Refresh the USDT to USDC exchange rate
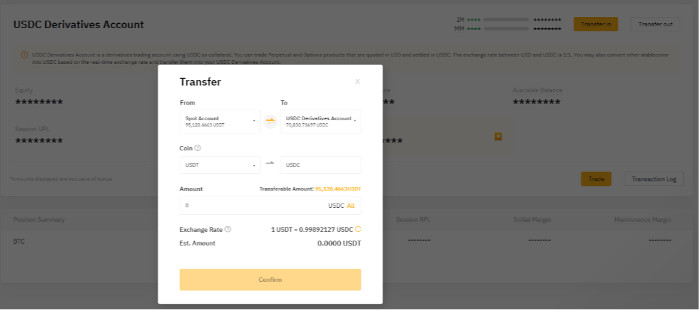699x310 pixels. tap(358, 229)
